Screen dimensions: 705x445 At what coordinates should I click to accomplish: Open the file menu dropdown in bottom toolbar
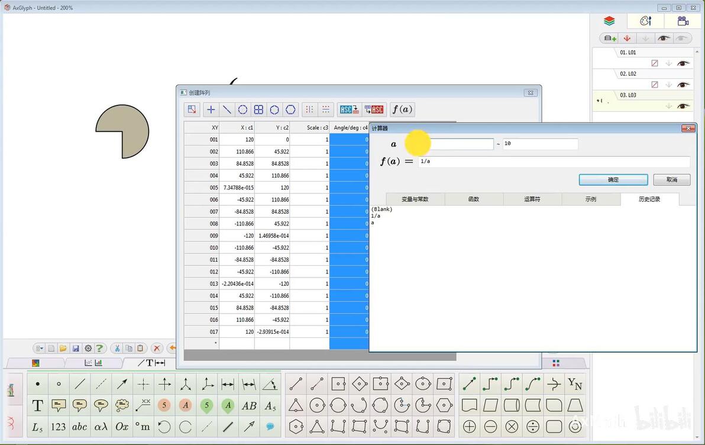tap(40, 349)
